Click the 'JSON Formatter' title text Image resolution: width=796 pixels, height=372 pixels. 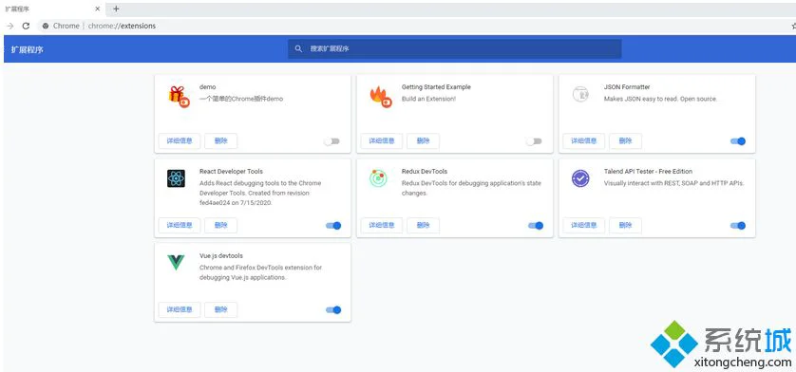coord(627,87)
